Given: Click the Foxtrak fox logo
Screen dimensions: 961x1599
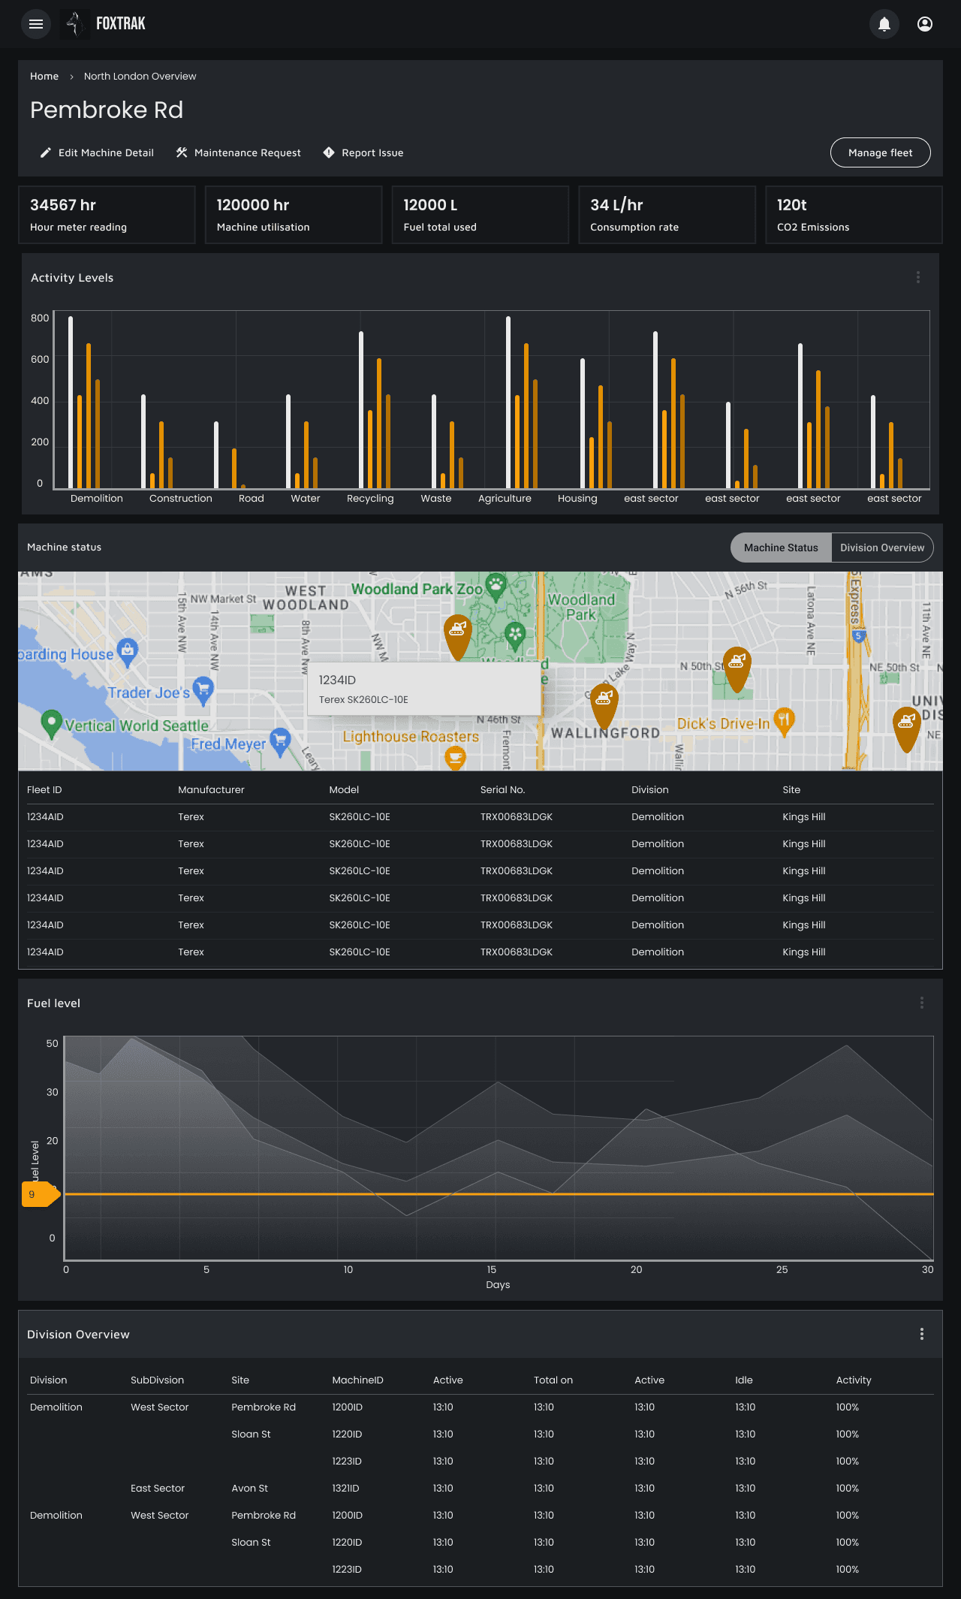Looking at the screenshot, I should point(74,24).
